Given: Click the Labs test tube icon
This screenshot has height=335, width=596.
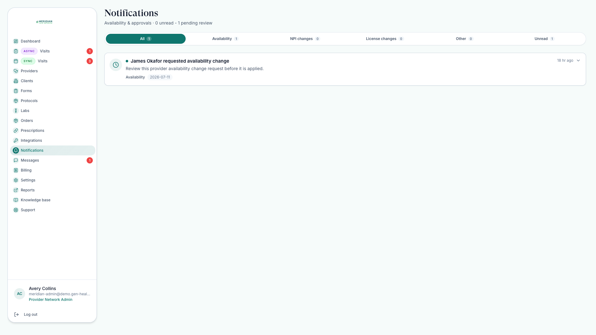Looking at the screenshot, I should pyautogui.click(x=16, y=111).
